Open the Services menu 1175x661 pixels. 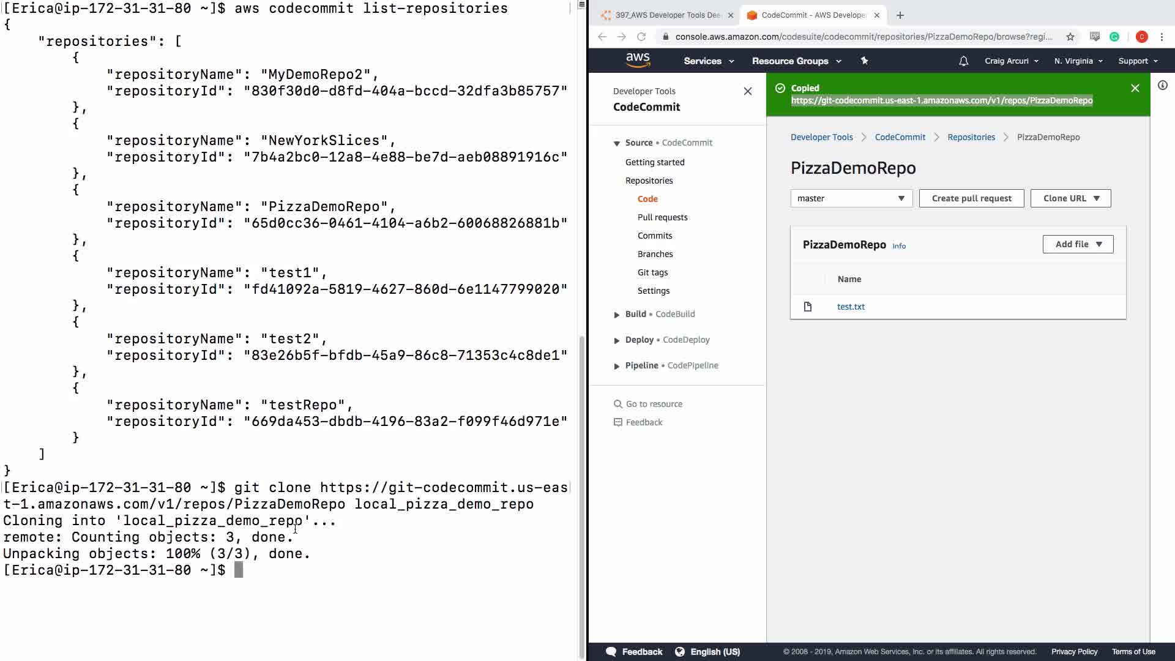click(708, 61)
